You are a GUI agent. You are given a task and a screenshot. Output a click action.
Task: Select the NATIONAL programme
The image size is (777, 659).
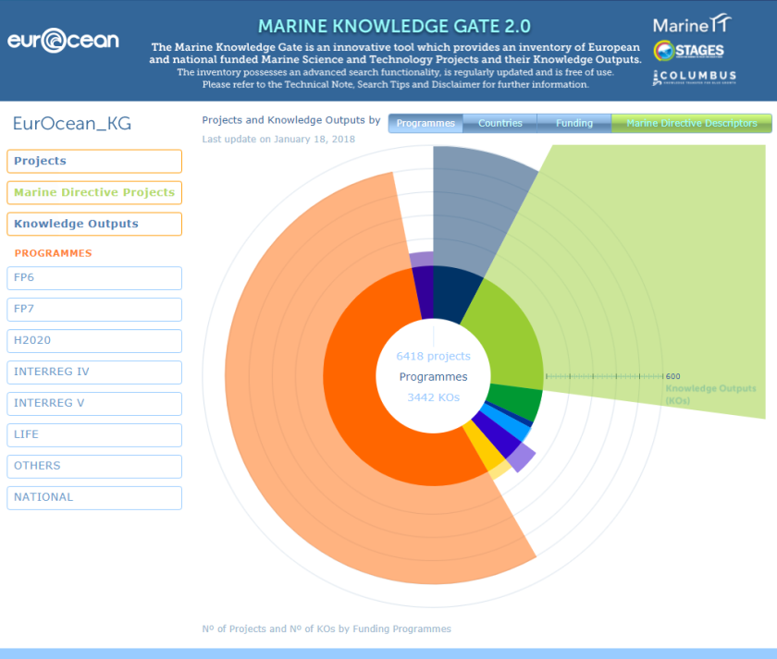[94, 497]
